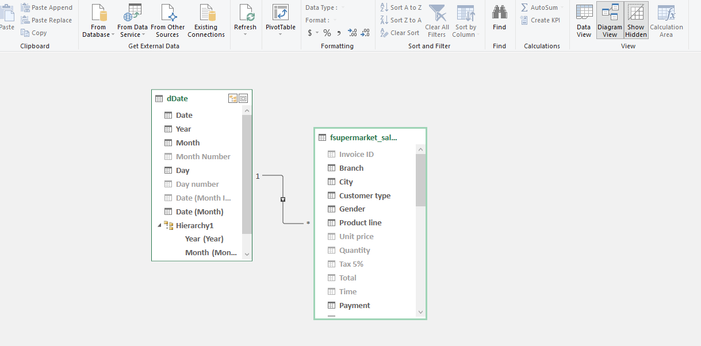The width and height of the screenshot is (701, 346).
Task: Click AutoSum in Calculations
Action: pyautogui.click(x=539, y=7)
